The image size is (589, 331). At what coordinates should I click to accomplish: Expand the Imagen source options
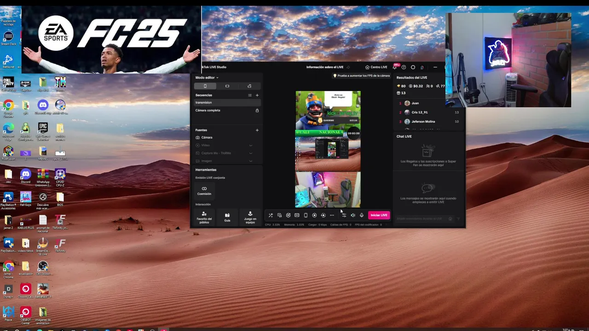click(x=251, y=161)
